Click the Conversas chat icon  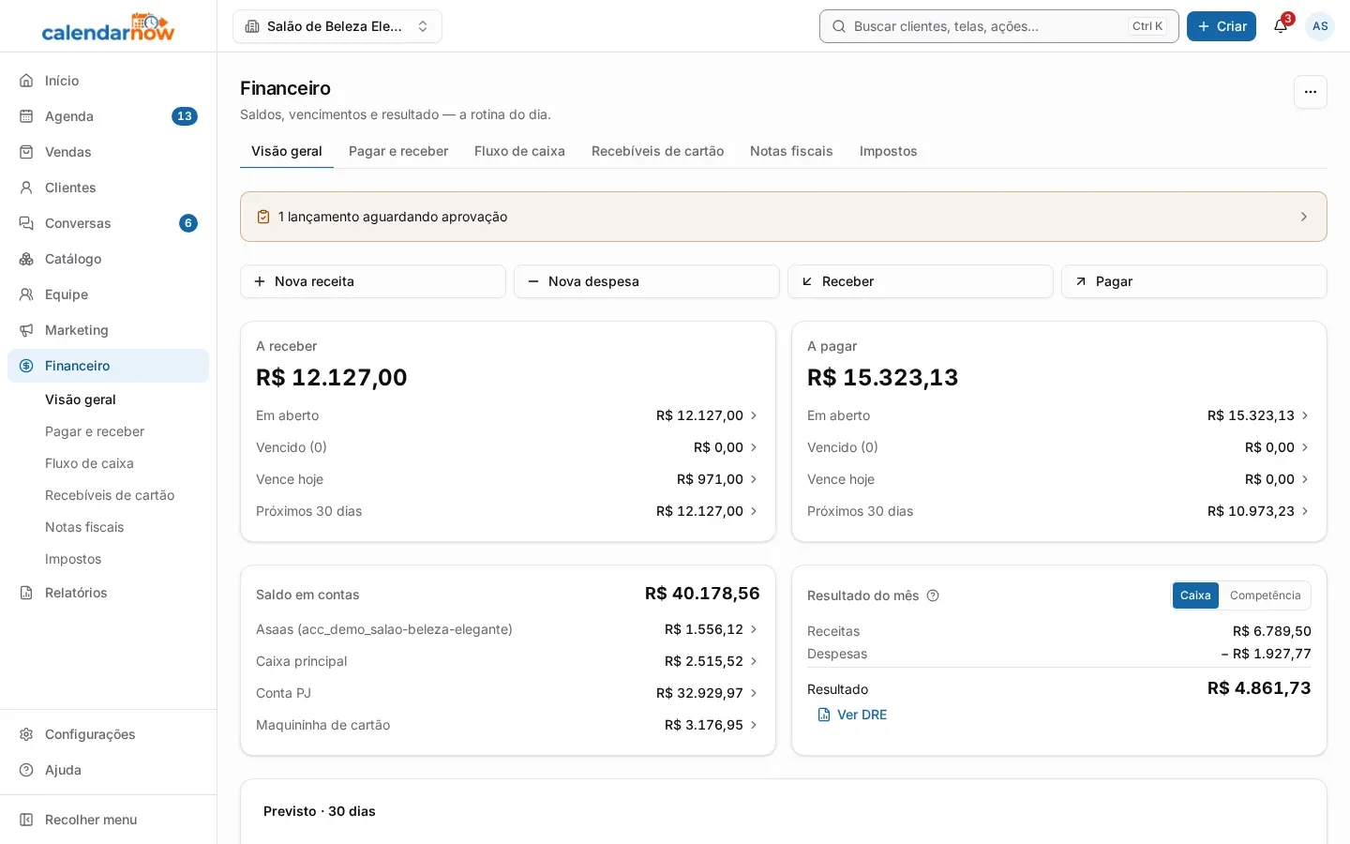[x=26, y=223]
